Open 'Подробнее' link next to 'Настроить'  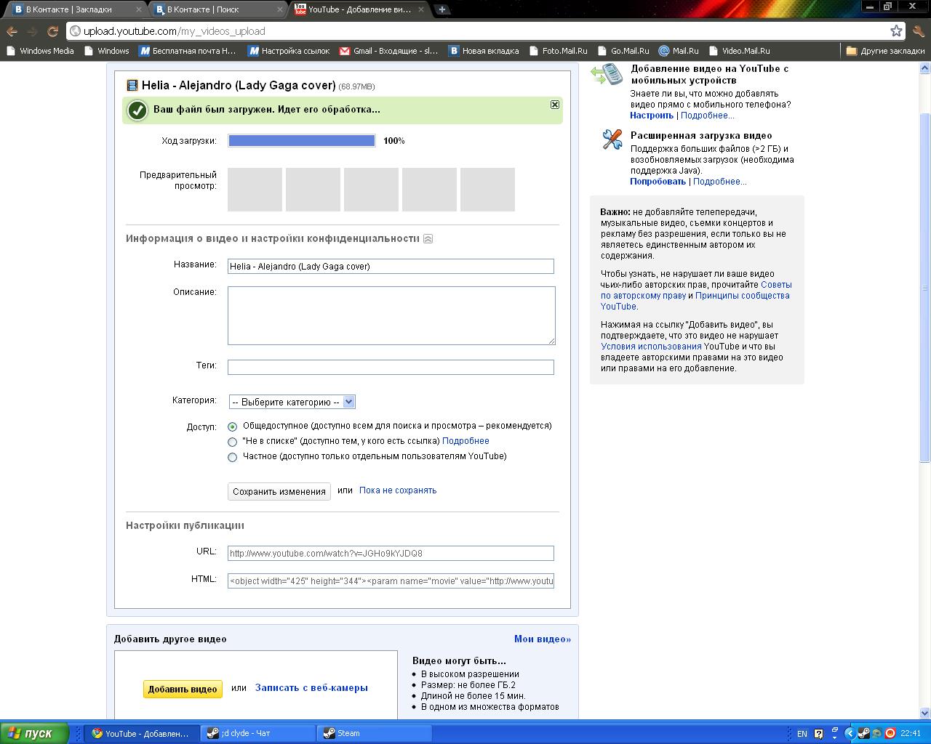(x=708, y=116)
